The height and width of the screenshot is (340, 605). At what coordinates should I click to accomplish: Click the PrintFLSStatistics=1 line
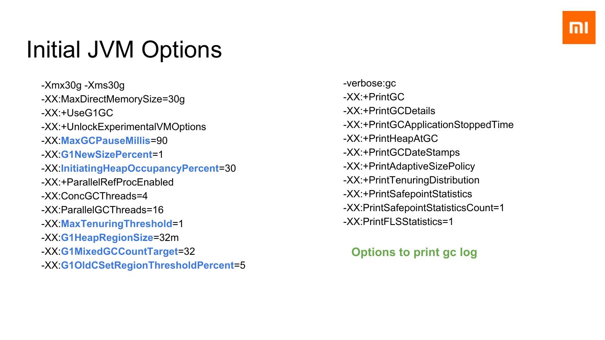[398, 222]
